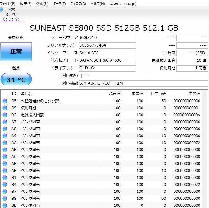This screenshot has width=209, height=208.
Task: Click the 正常 health status button
Action: [x=16, y=52]
